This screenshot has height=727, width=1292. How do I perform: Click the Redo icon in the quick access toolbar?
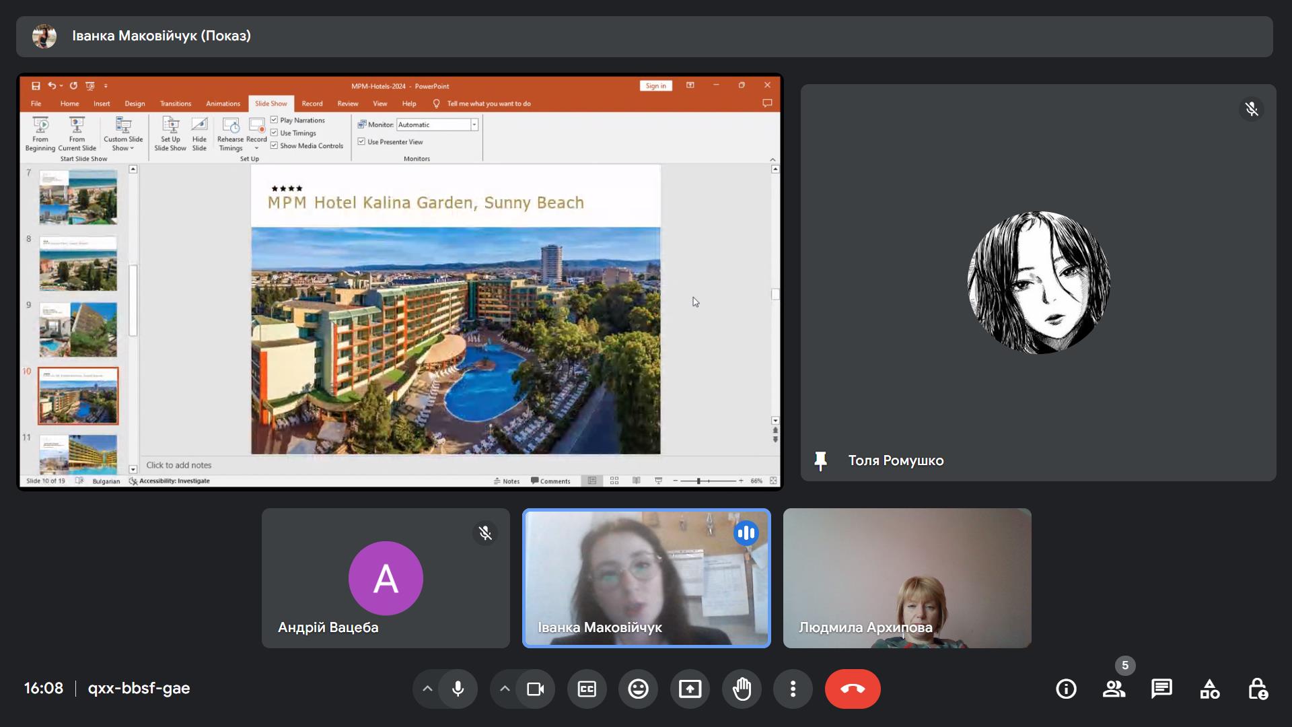point(73,85)
